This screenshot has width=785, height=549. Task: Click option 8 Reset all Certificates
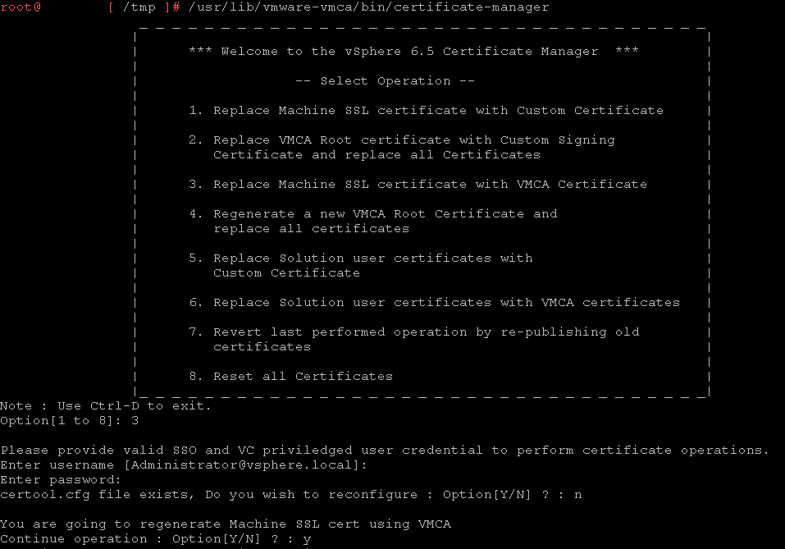click(x=291, y=376)
